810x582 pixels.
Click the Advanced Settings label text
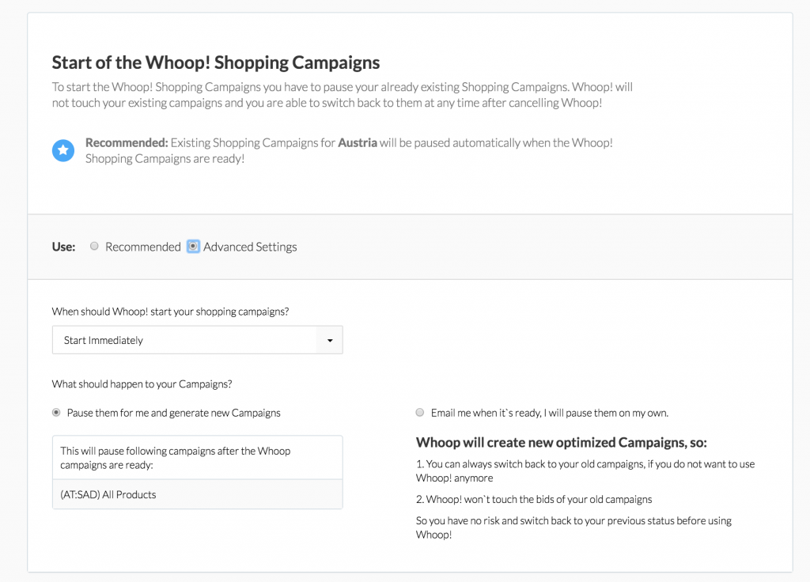click(x=250, y=247)
